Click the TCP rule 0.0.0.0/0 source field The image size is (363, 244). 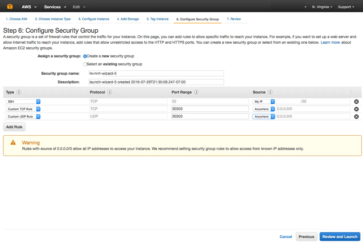coord(313,109)
